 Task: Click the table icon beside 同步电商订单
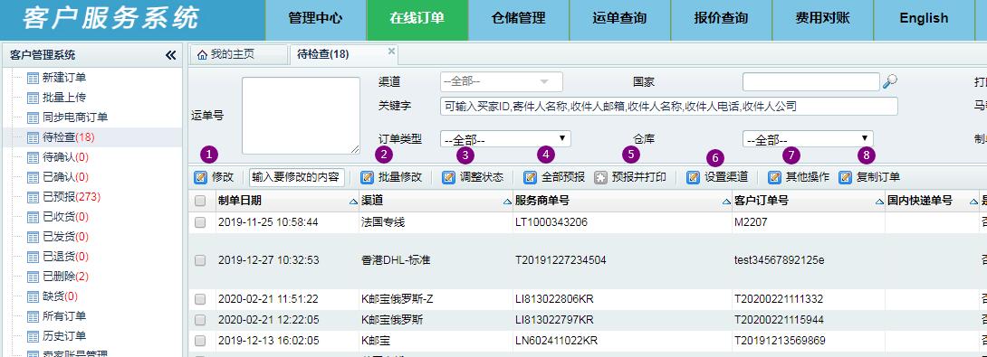tap(34, 117)
